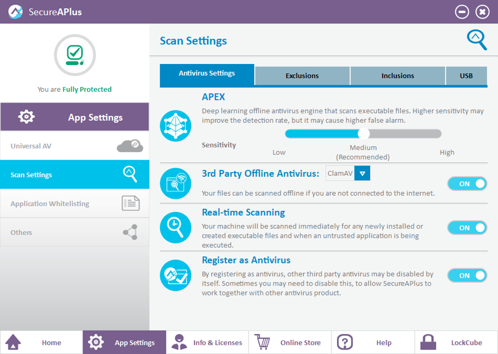Minimize the SecureAPlus window
This screenshot has height=354, width=498.
point(462,12)
